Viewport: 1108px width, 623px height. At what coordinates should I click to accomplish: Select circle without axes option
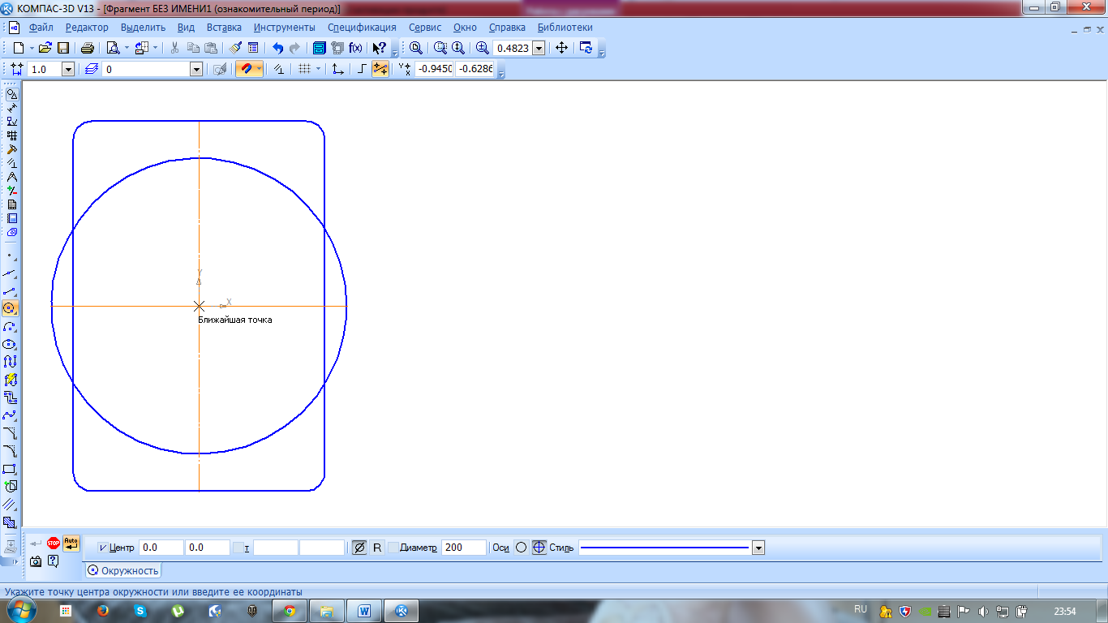click(522, 548)
